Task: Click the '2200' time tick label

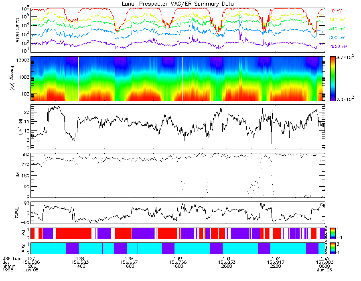Action: pos(276,266)
